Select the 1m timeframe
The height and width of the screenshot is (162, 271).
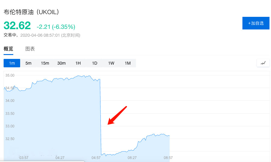point(12,63)
